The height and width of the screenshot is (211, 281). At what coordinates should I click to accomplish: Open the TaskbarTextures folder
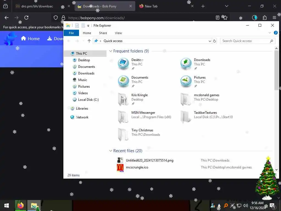[x=206, y=116]
